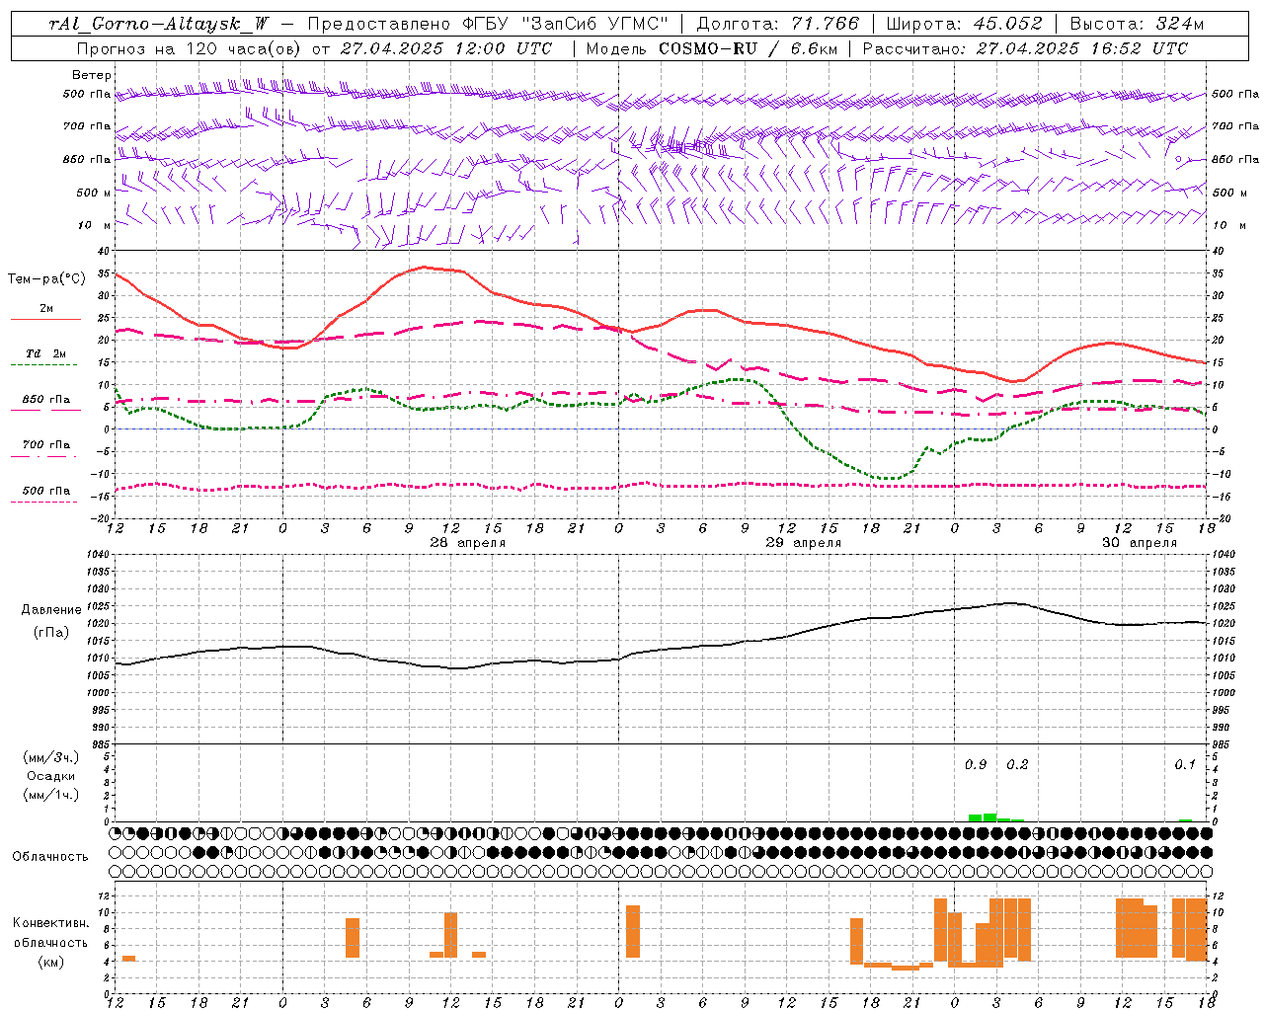Click the tallest green precipitation bar
The width and height of the screenshot is (1264, 1011).
coord(989,817)
